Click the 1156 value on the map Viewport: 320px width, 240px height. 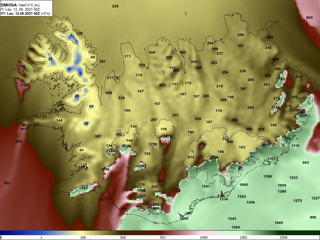click(x=105, y=169)
